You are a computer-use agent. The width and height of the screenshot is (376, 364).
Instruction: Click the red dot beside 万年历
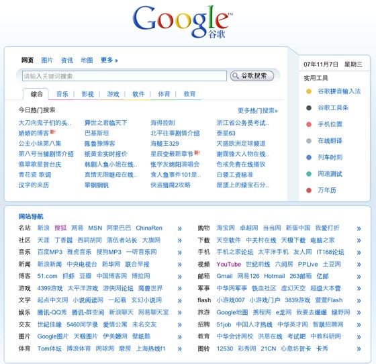click(x=309, y=190)
